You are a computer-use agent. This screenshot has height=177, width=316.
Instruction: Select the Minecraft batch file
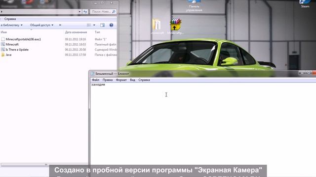(x=12, y=44)
